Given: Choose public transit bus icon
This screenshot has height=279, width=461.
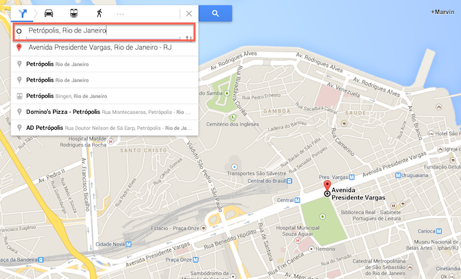Looking at the screenshot, I should coord(74,13).
